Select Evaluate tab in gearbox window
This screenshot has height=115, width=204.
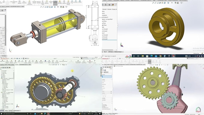click(17, 65)
